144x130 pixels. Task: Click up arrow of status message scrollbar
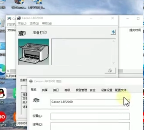[113, 41]
